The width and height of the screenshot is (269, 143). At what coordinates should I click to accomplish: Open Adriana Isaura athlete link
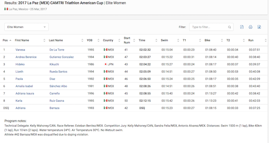pyautogui.click(x=25, y=94)
